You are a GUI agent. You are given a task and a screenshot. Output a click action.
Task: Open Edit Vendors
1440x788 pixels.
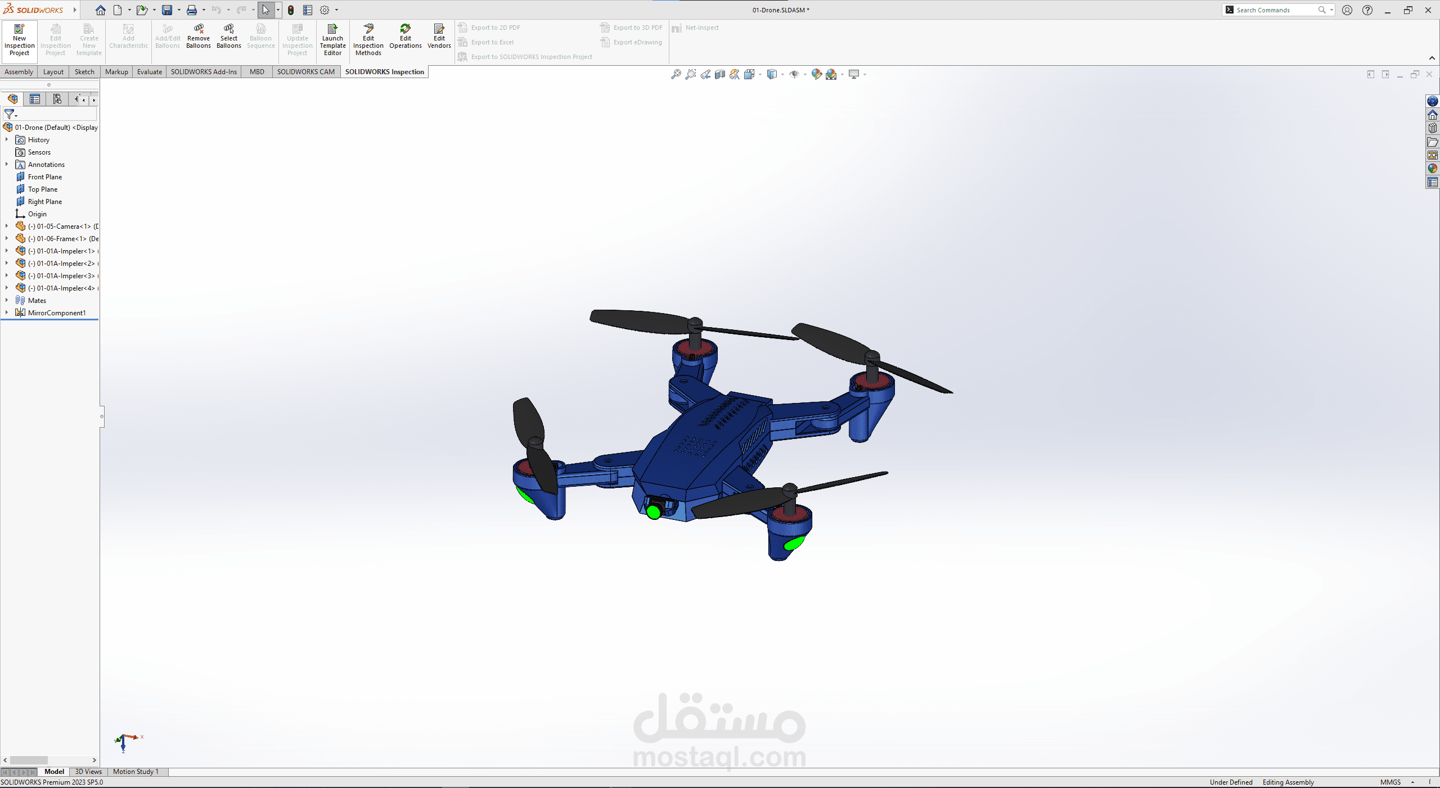(439, 36)
